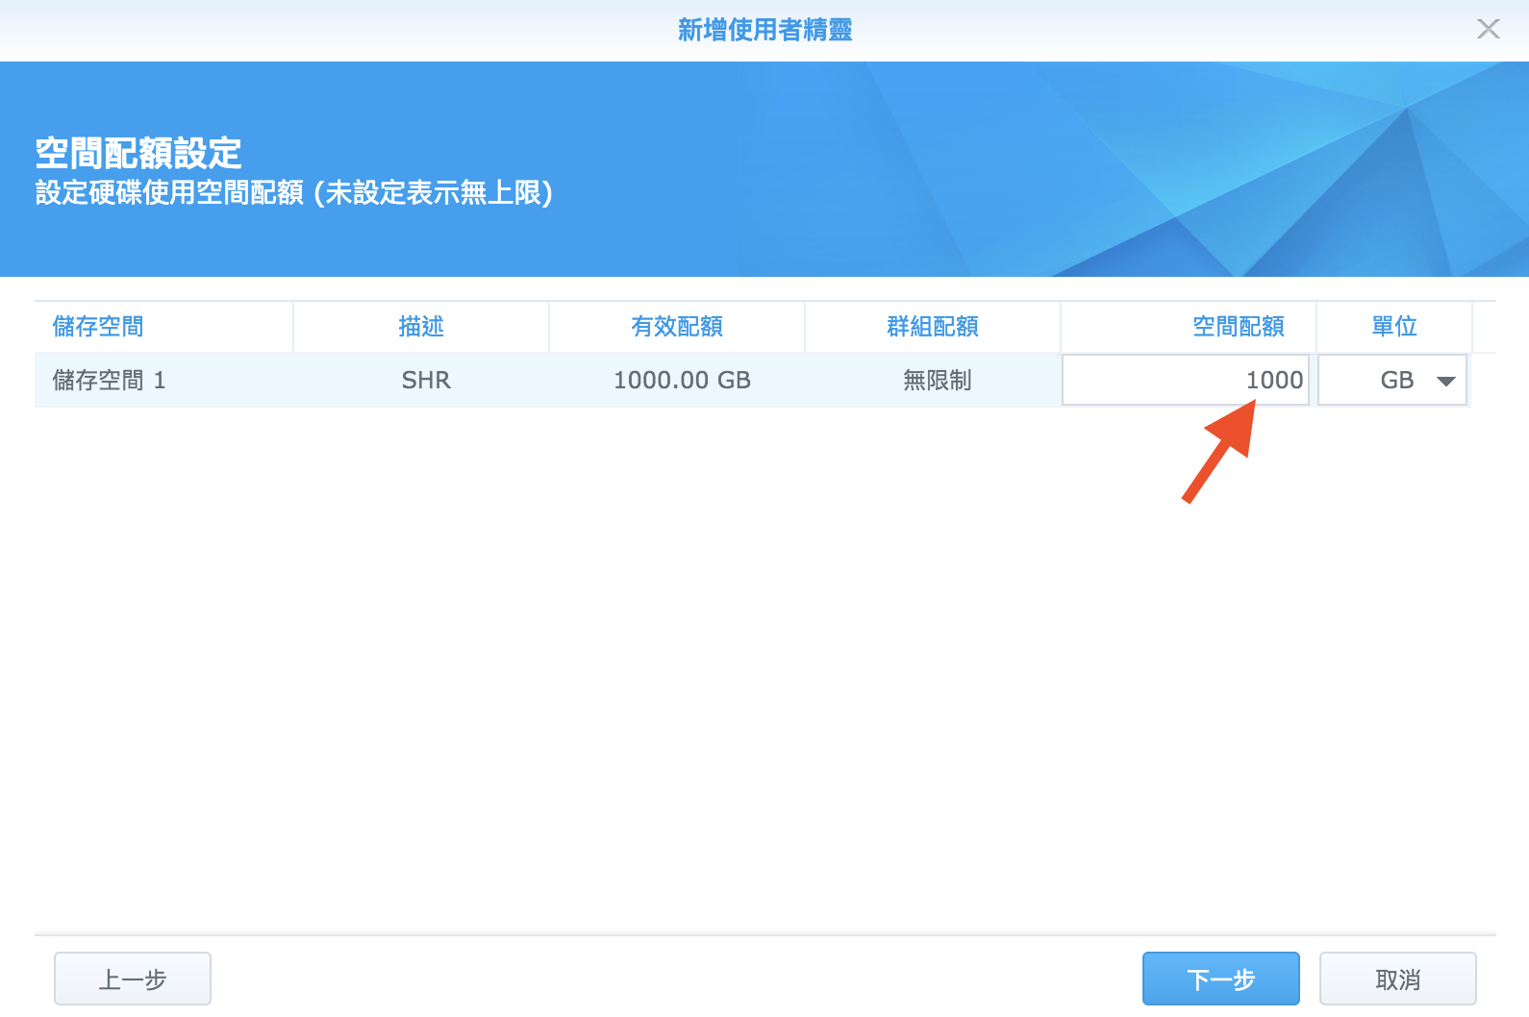Click the 無限制 group quota cell
Viewport: 1529px width, 1017px height.
click(x=938, y=381)
